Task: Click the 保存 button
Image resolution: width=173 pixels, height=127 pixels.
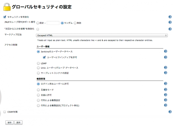Action: point(9,122)
